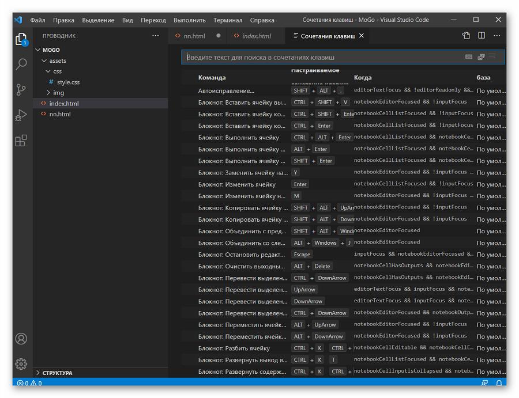Click Escape keybinding label
The width and height of the screenshot is (519, 398).
click(x=302, y=255)
